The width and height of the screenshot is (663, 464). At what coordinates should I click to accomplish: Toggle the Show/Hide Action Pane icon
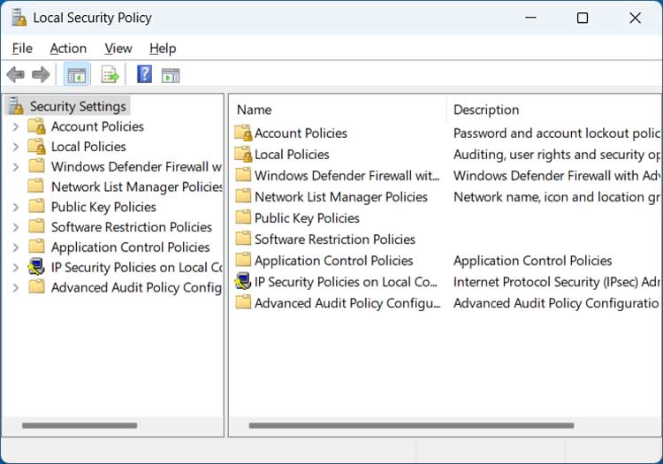coord(171,75)
